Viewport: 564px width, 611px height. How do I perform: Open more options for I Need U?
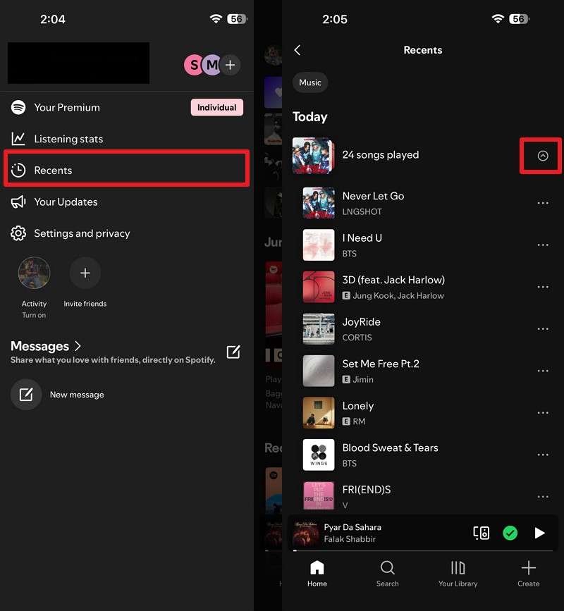pyautogui.click(x=543, y=245)
